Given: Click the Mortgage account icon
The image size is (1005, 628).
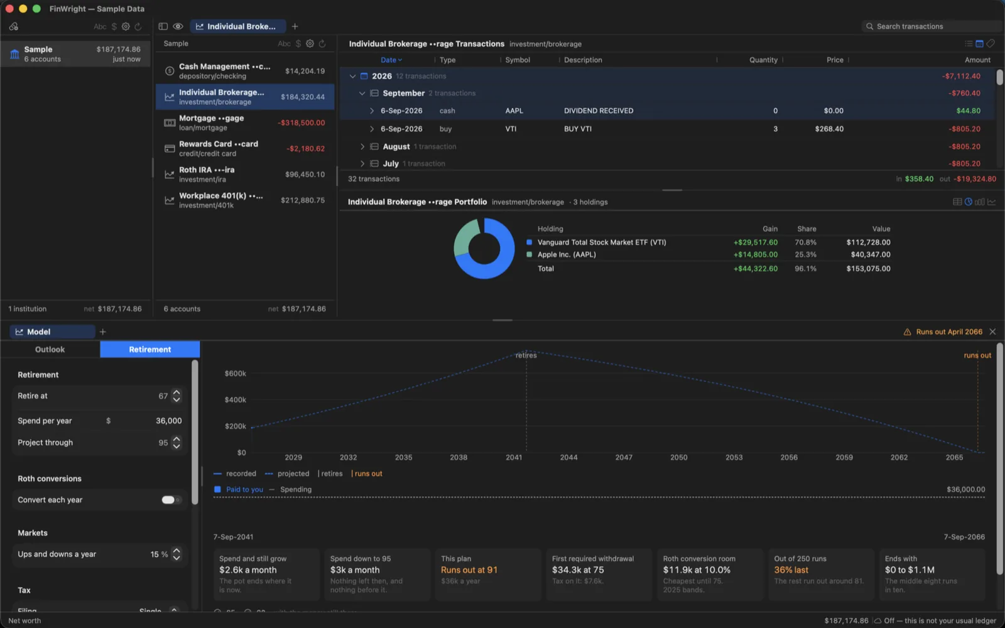Looking at the screenshot, I should [170, 122].
